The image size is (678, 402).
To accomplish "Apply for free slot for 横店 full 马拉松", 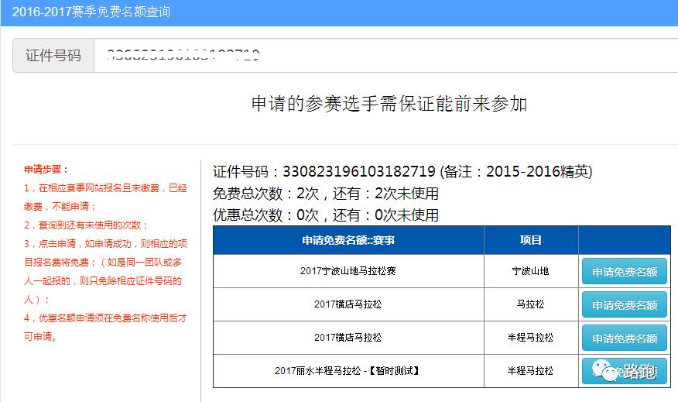I will [x=624, y=305].
